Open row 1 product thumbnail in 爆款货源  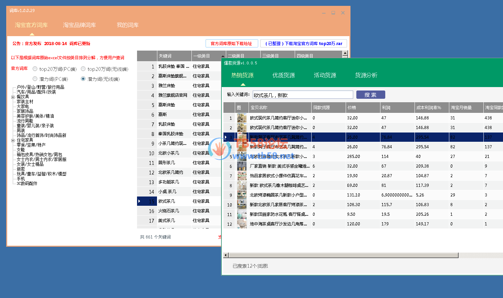pyautogui.click(x=242, y=118)
